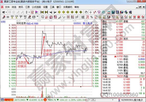
Task: Click the percent sign drawing tool
Action: point(92,17)
